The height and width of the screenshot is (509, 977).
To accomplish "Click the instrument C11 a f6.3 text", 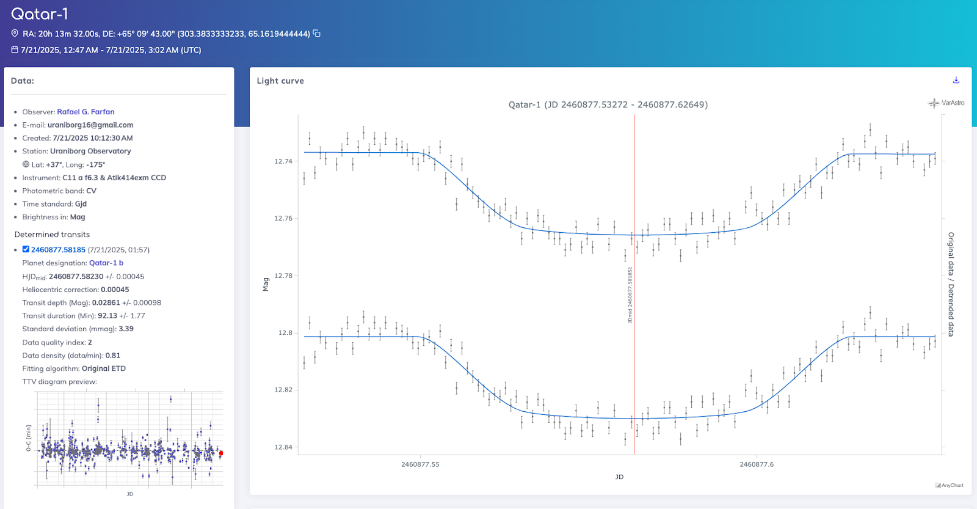I will [x=114, y=178].
